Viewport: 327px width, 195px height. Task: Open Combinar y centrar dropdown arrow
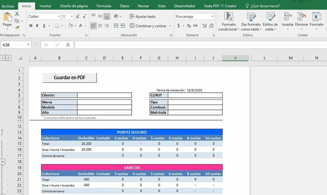point(170,26)
